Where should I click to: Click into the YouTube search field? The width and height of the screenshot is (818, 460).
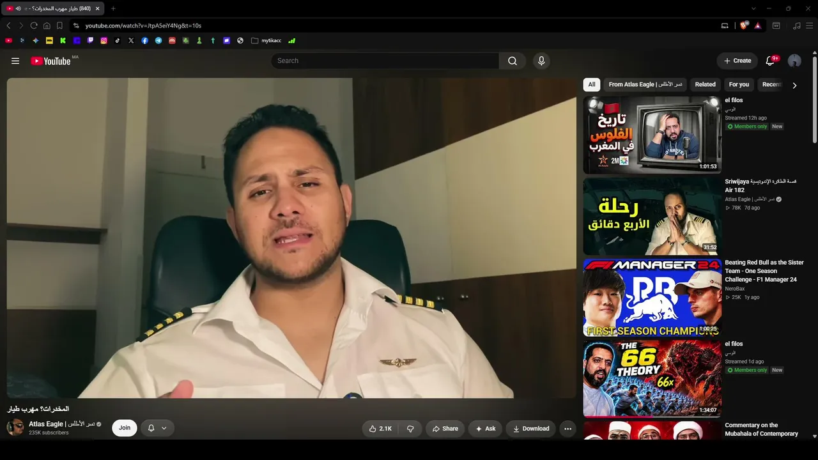coord(385,61)
